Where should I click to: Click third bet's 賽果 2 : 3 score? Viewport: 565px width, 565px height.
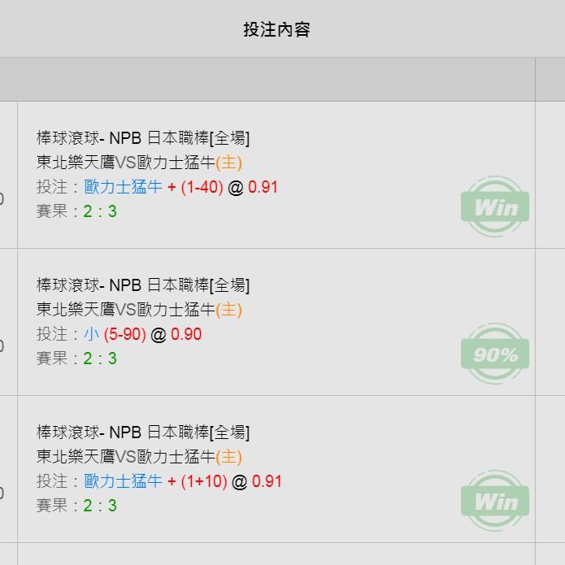(x=76, y=505)
